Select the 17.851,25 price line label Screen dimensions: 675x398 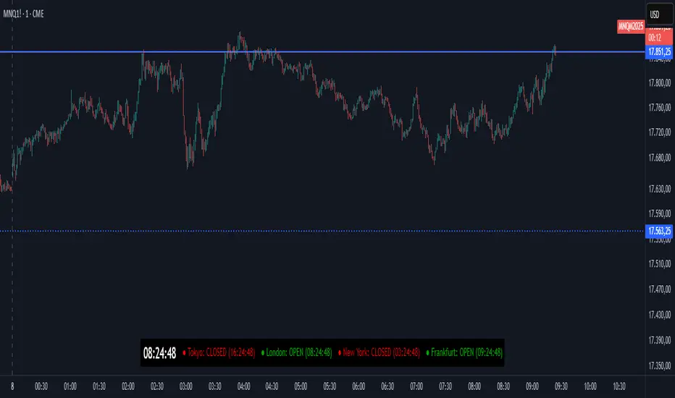(659, 52)
